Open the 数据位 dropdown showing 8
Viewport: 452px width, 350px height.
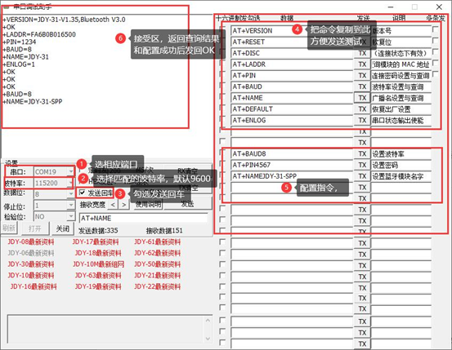pos(70,194)
